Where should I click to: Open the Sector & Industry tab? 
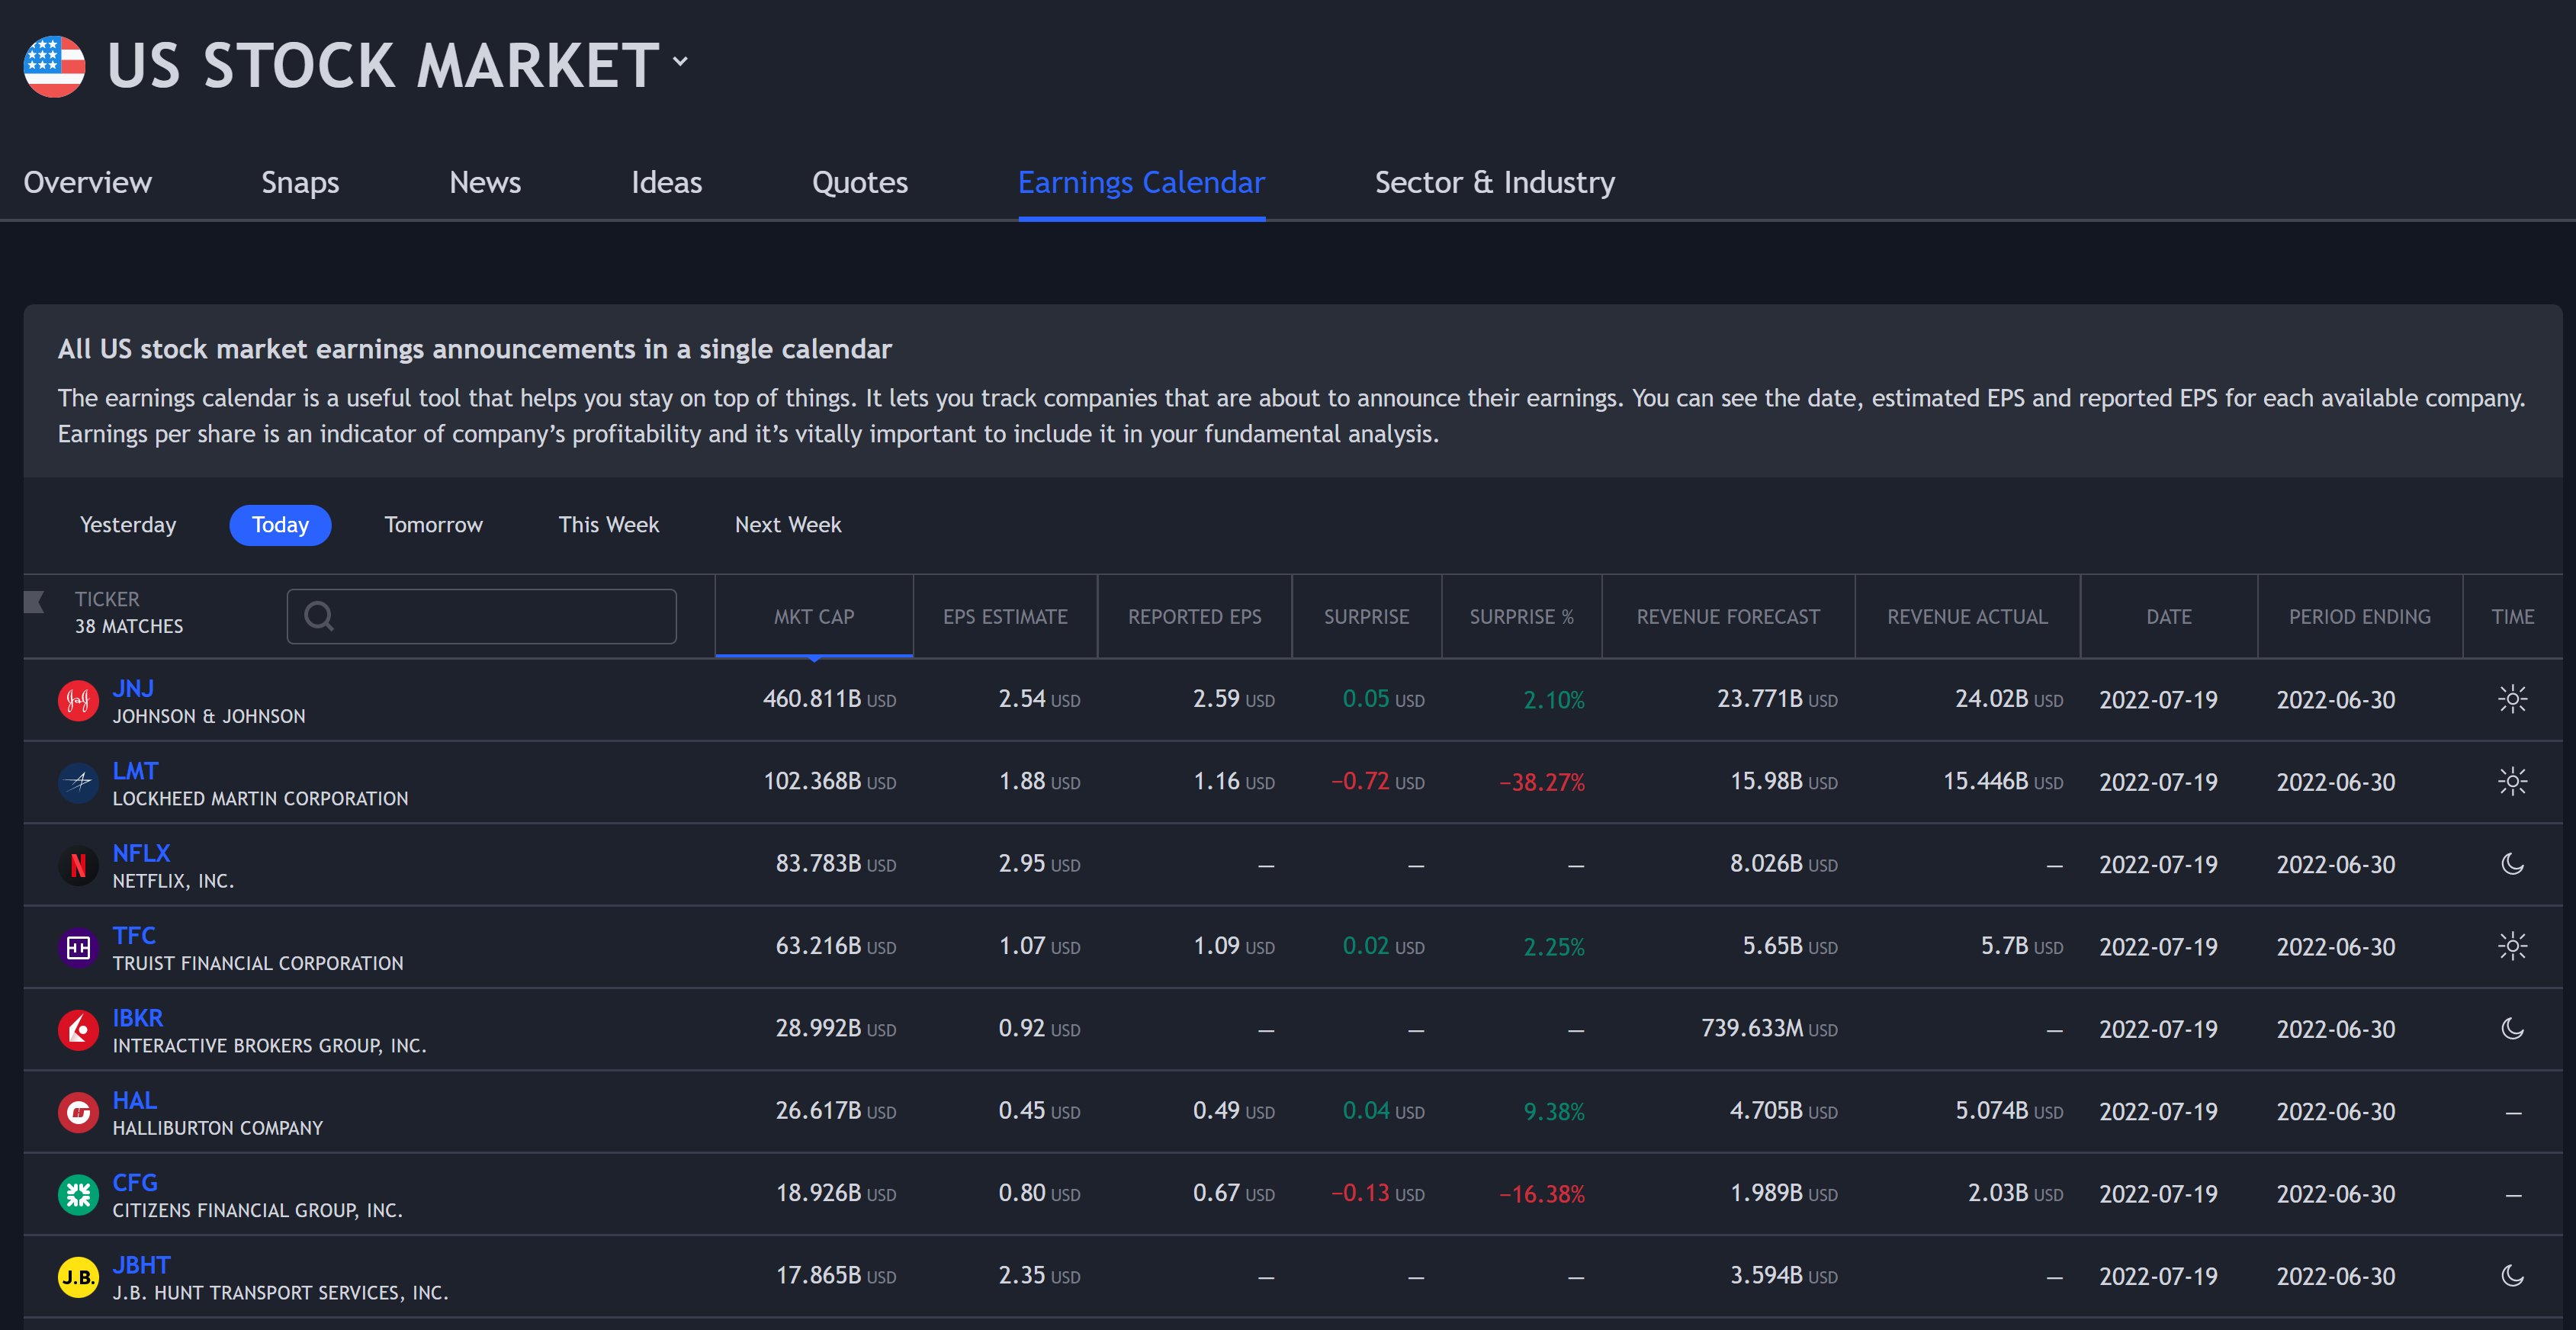click(x=1495, y=182)
